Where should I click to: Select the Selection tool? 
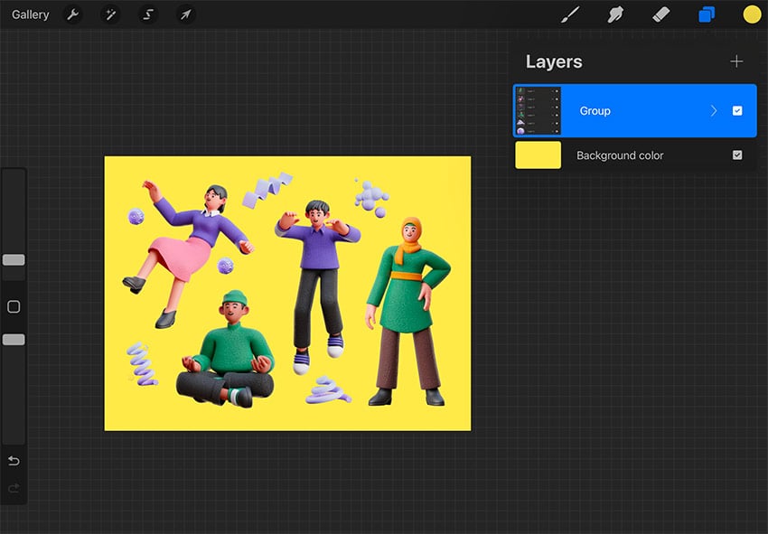[x=147, y=14]
